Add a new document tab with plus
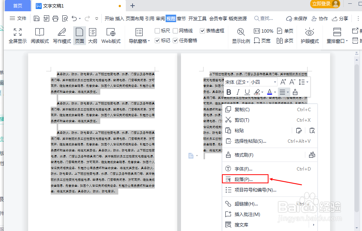The width and height of the screenshot is (362, 231). coord(133,6)
